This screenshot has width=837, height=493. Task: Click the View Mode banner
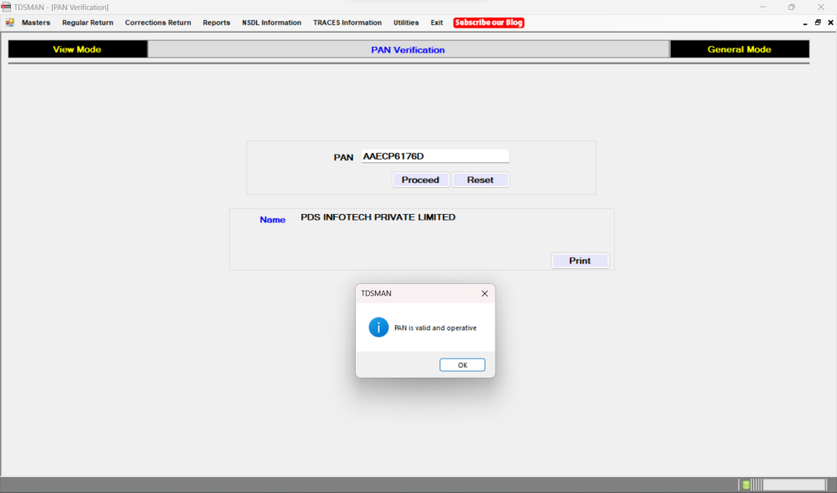pos(77,49)
